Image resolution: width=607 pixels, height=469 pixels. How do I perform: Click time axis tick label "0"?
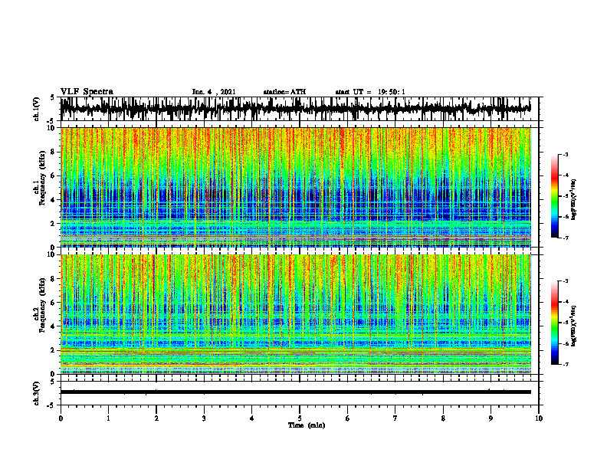pos(61,418)
